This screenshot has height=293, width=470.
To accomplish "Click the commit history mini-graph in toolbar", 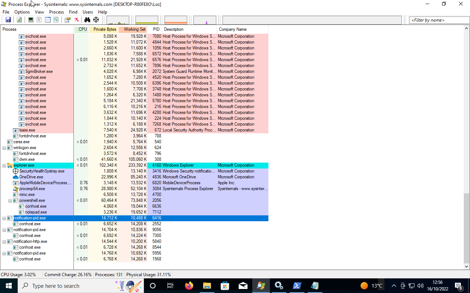I will (146, 19).
